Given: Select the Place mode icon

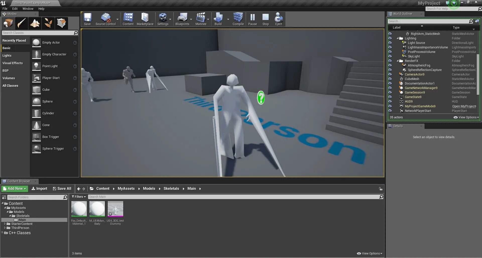Looking at the screenshot, I should click(8, 23).
